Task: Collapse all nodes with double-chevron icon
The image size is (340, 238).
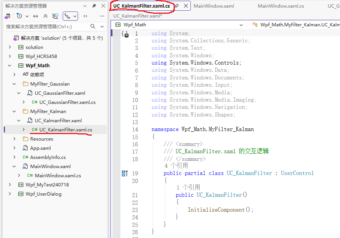Action: click(46, 16)
